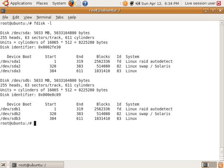The image size is (224, 168).
Task: Minimize the terminal window
Action: click(x=206, y=10)
